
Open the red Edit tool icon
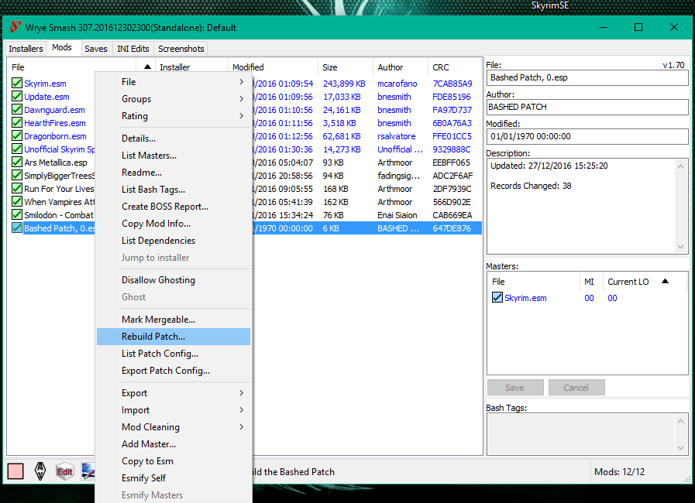point(64,471)
